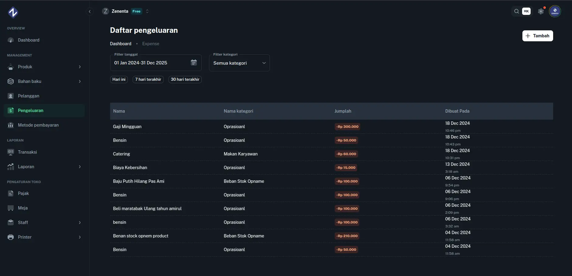Click the search magnifier icon

(516, 11)
